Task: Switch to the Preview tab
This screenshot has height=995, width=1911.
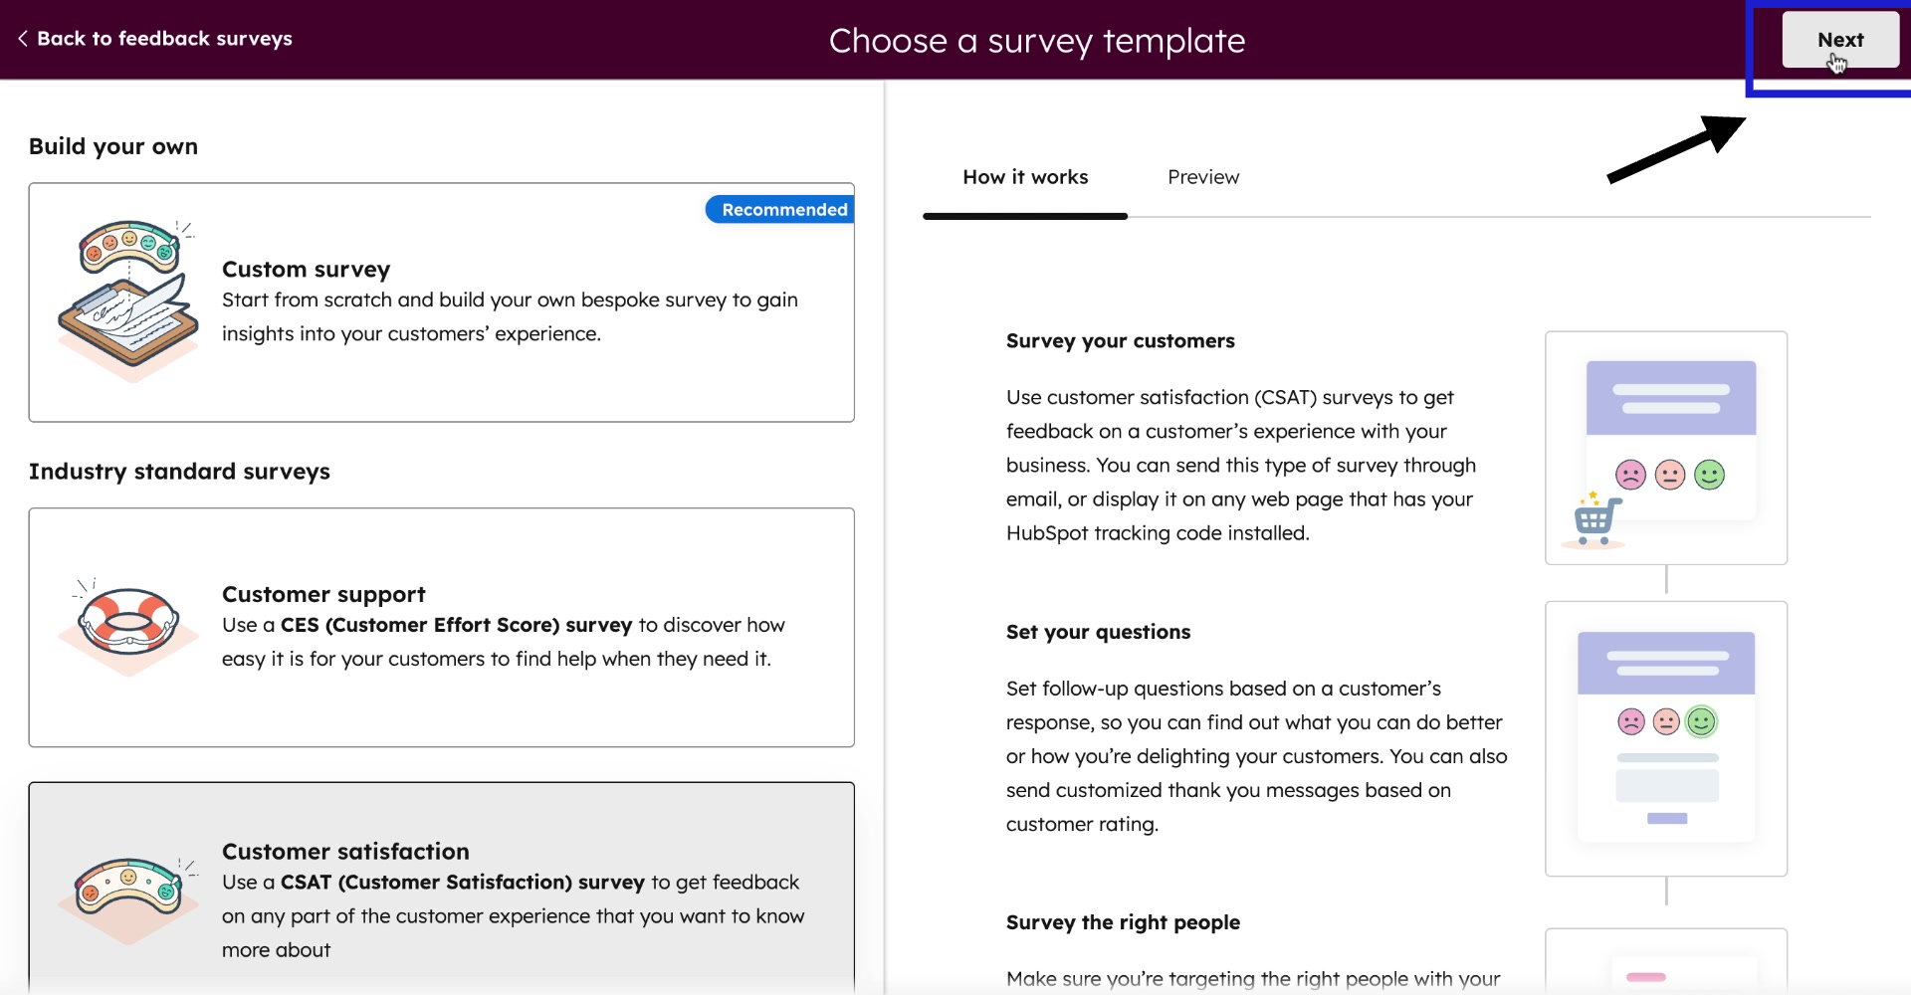Action: point(1203,177)
